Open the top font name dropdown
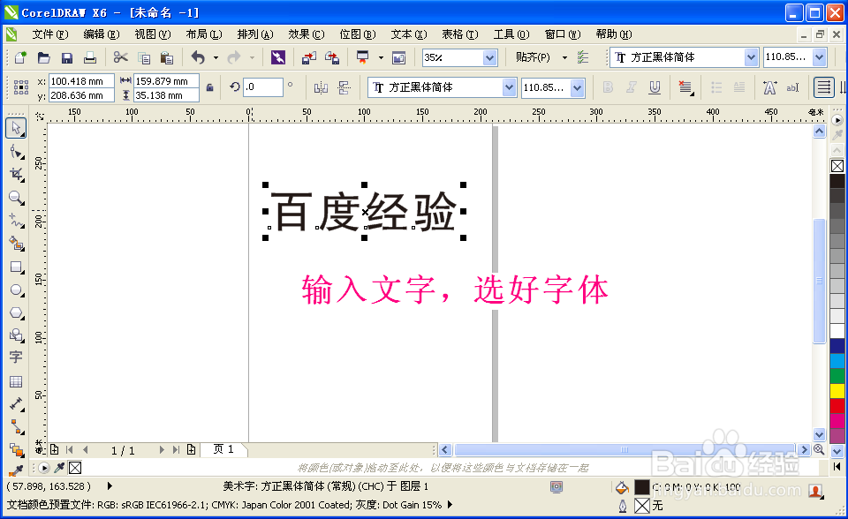This screenshot has width=848, height=519. pos(751,56)
